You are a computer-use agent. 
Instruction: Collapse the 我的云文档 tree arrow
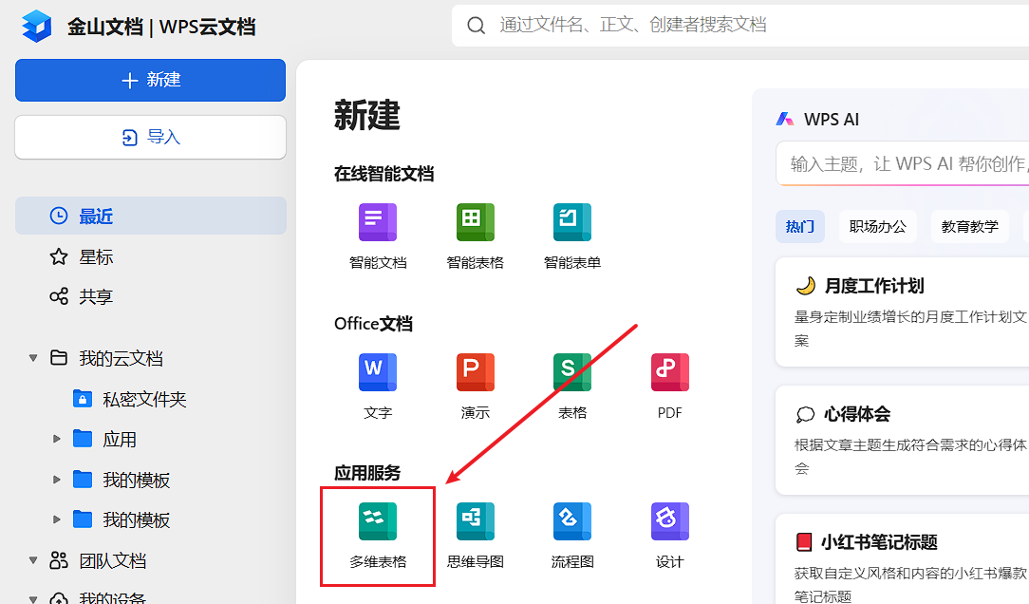33,358
